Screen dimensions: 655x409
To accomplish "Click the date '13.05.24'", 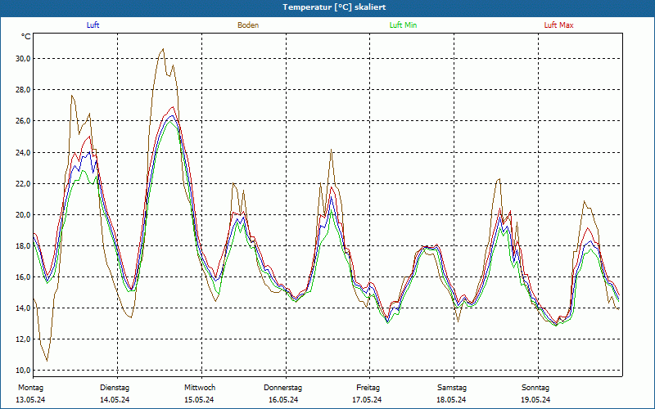I will point(30,400).
